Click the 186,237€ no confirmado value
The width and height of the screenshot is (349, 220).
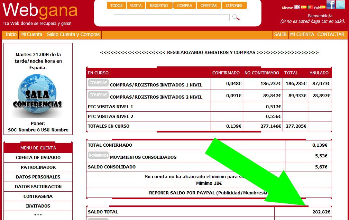pyautogui.click(x=270, y=84)
